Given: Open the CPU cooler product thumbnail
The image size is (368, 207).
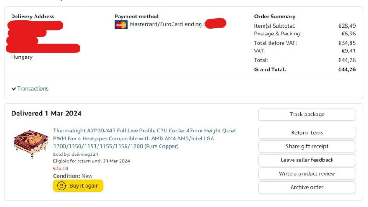Looking at the screenshot, I should click(31, 144).
